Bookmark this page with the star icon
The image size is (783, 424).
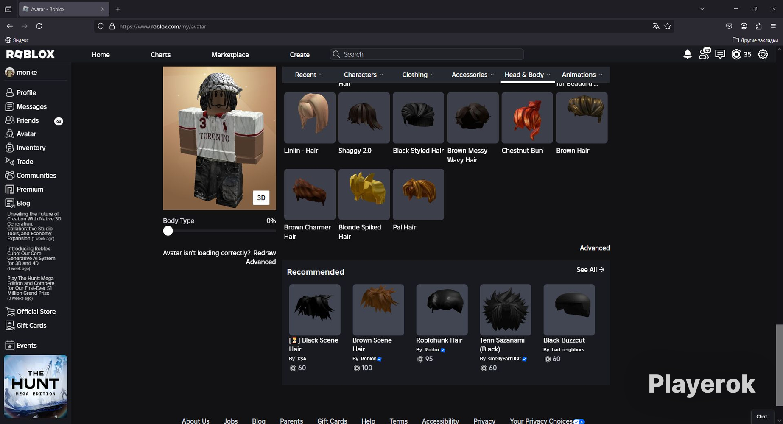[668, 26]
